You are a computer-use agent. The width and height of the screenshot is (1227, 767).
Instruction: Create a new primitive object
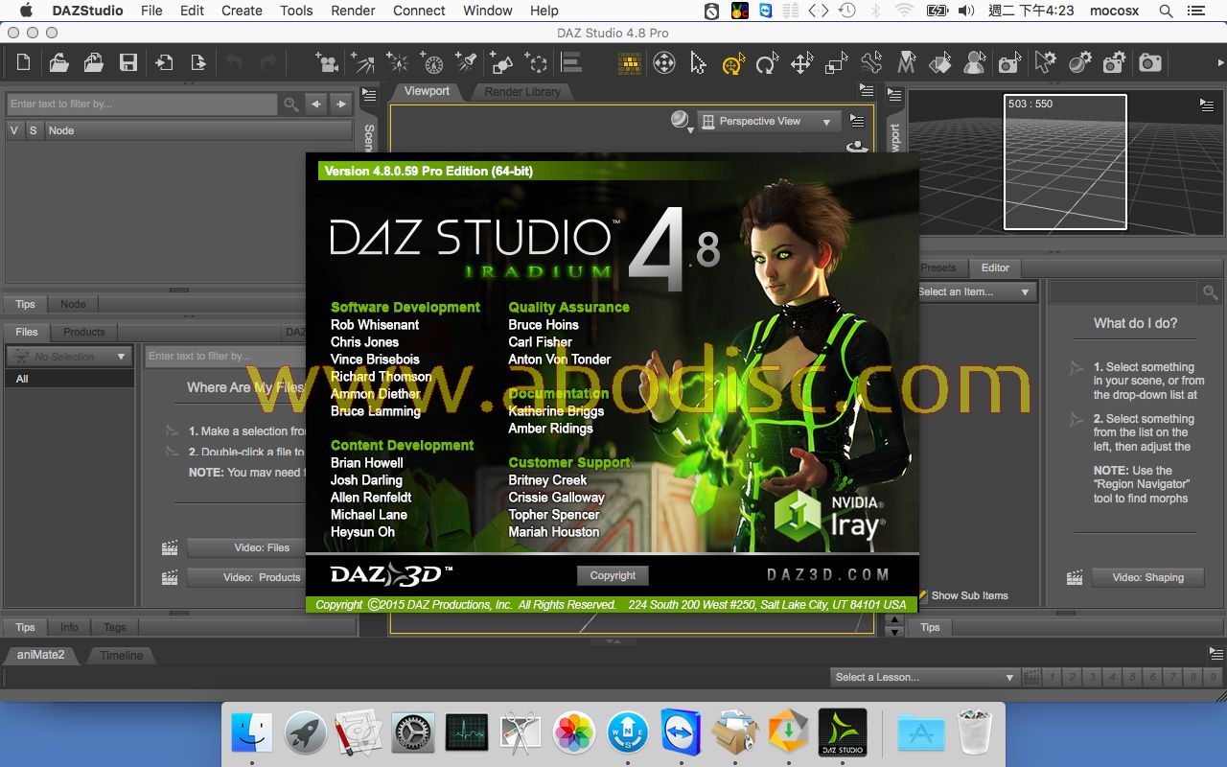point(501,63)
